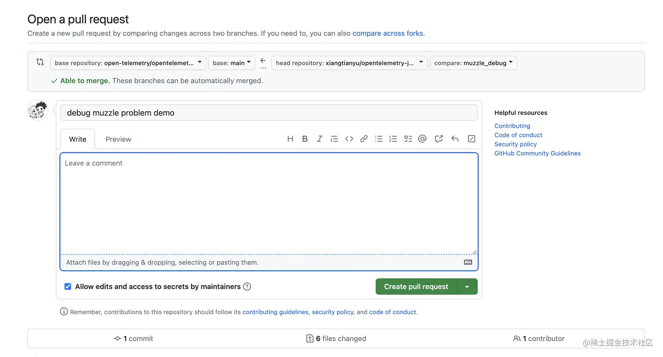Uncheck Allow edits by maintainers checkbox
Screen dimensions: 663x357
[x=68, y=286]
